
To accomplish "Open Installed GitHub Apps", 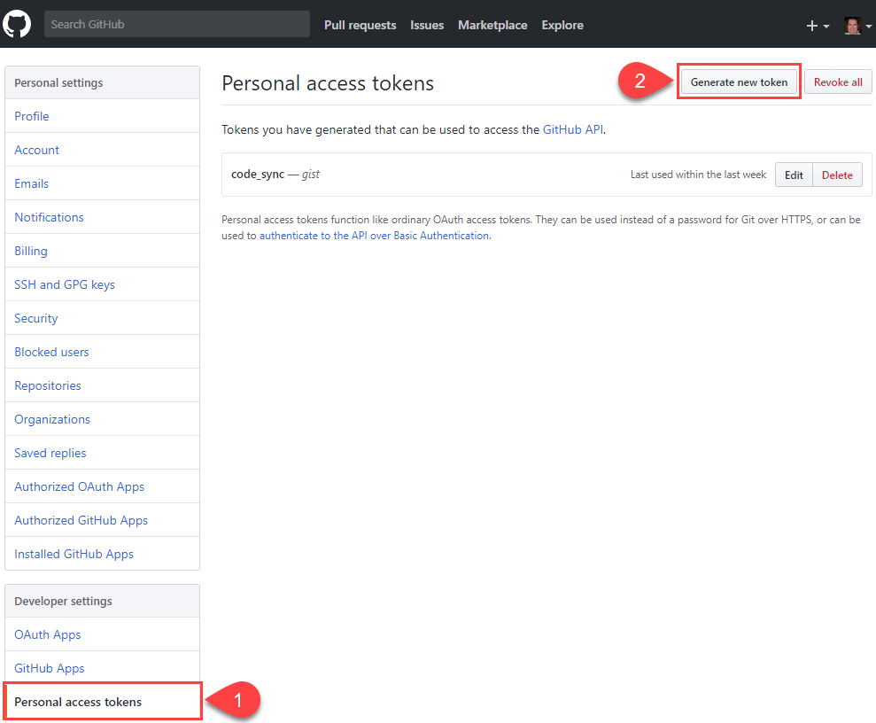I will pos(102,554).
